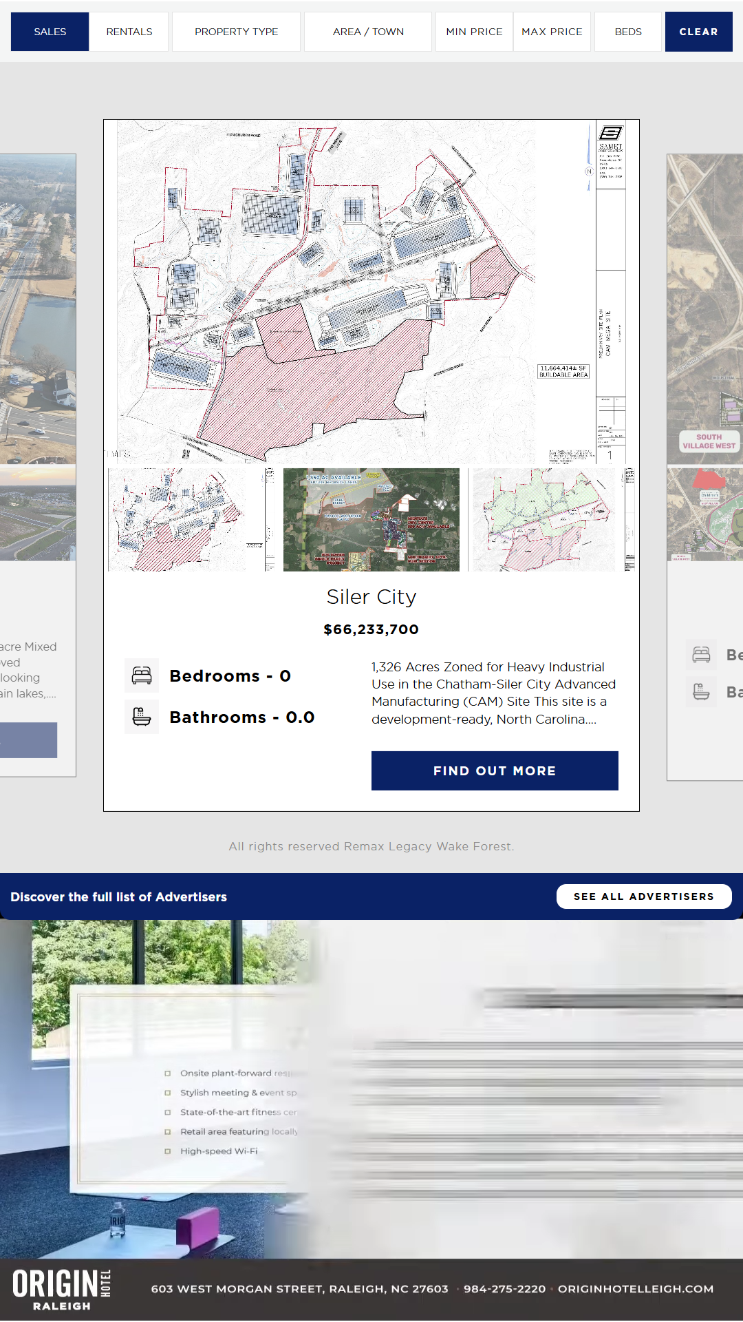Click the bed icon beside Bedrooms

142,675
